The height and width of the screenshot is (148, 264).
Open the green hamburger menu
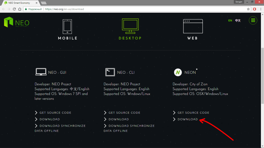pyautogui.click(x=253, y=20)
